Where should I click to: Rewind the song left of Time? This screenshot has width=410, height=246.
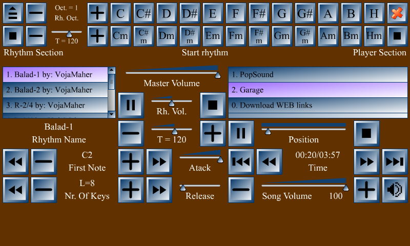269,161
